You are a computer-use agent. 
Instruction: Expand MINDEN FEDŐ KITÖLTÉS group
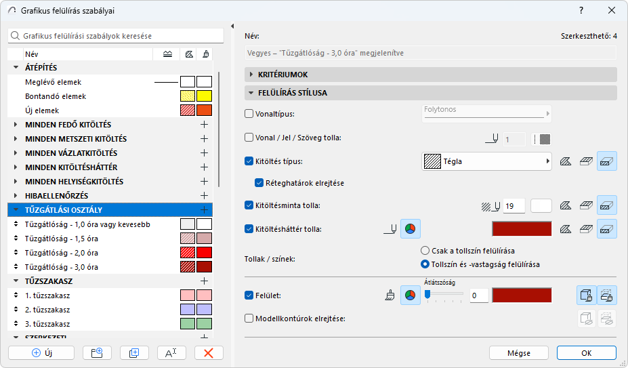click(x=16, y=124)
